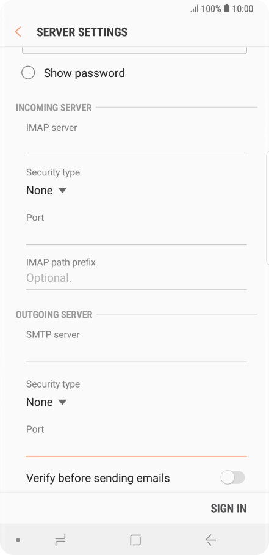Screen dimensions: 269x555
Task: Focus the outgoing server Port field
Action: coord(136,447)
